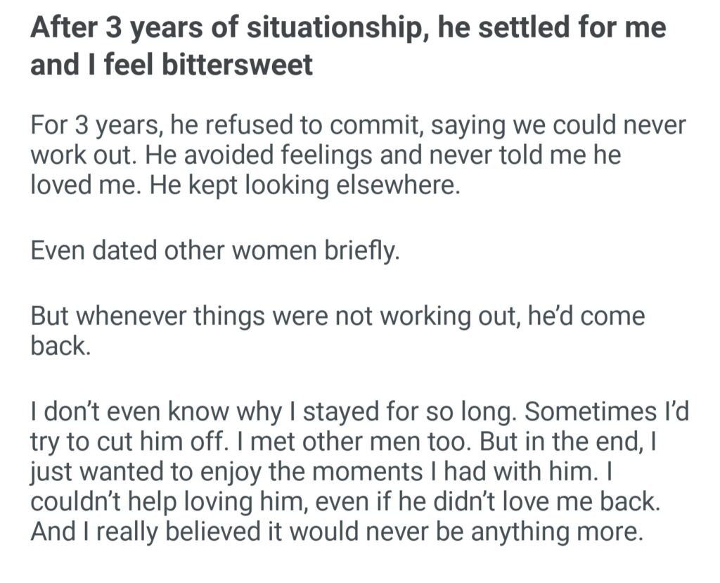Click the word "commit" in the first paragraph
This screenshot has width=720, height=583.
[373, 127]
